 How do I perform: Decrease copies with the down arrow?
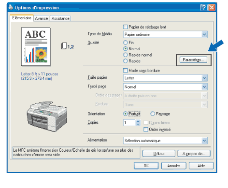(138, 124)
